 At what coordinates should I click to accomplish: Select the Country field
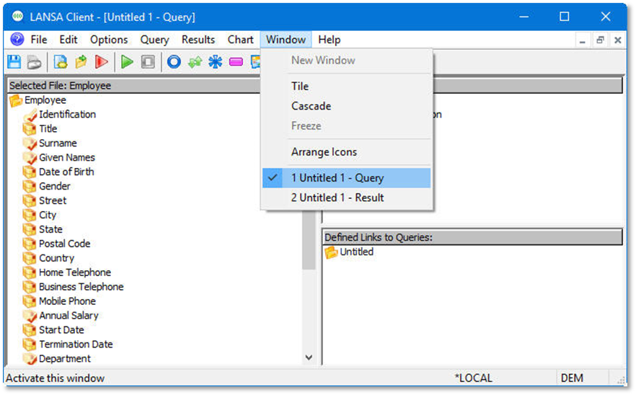click(56, 258)
